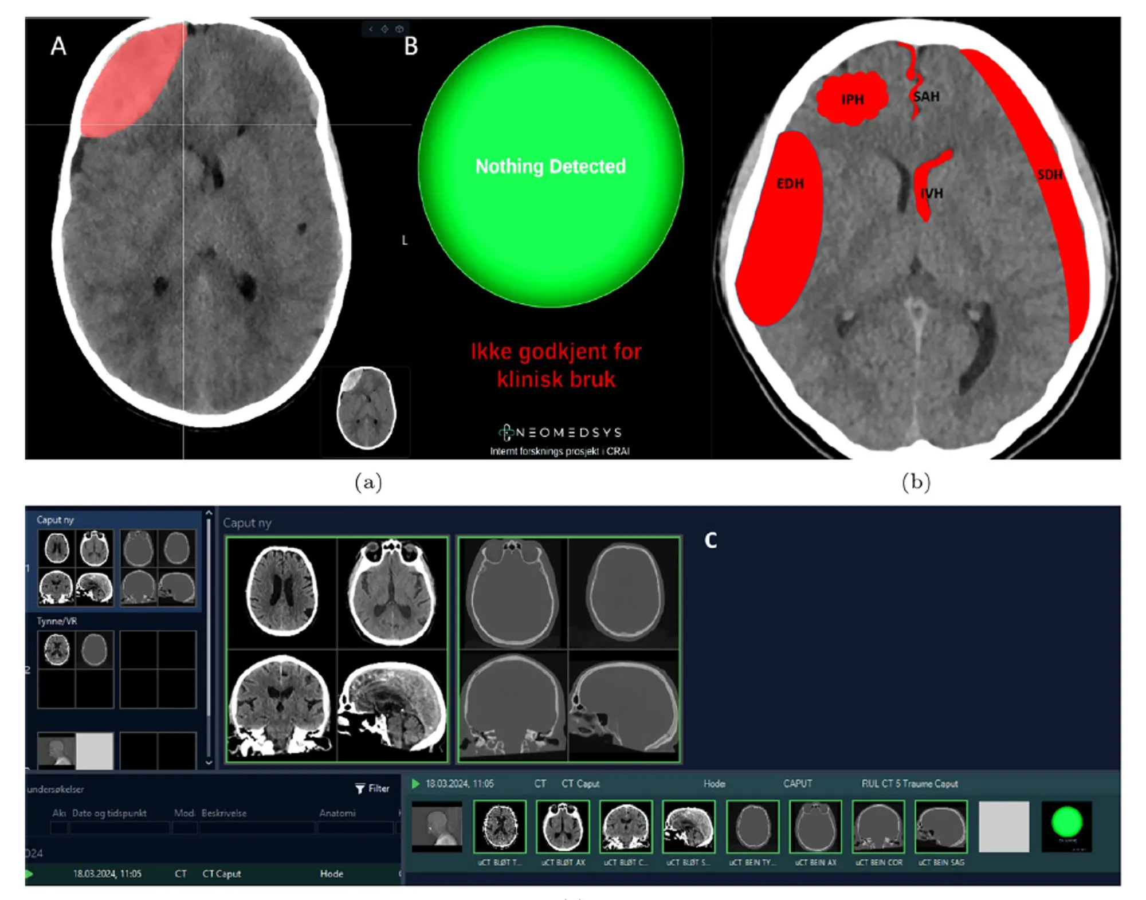Click the green play arrow beside 18.03.2024 series header
Viewport: 1146px width, 900px height.
415,784
